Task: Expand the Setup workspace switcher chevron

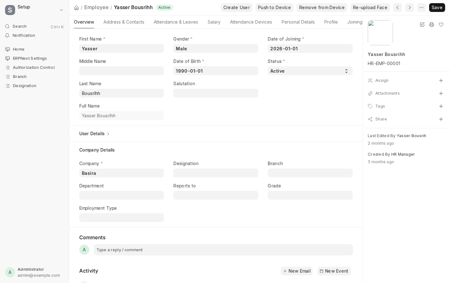Action: click(61, 10)
